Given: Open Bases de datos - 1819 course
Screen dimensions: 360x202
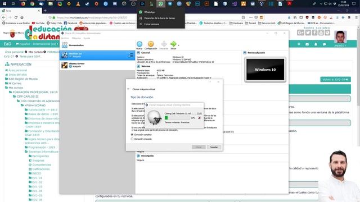Looking at the screenshot, I should (x=43, y=114).
